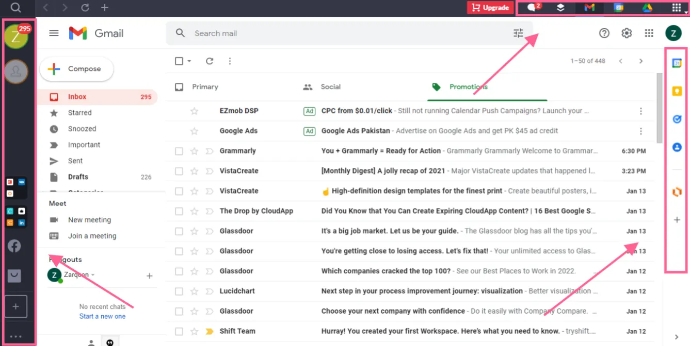Open Google Keep in the side panel
This screenshot has width=690, height=346.
(677, 91)
